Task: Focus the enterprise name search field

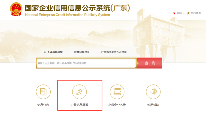Action: 86,63
